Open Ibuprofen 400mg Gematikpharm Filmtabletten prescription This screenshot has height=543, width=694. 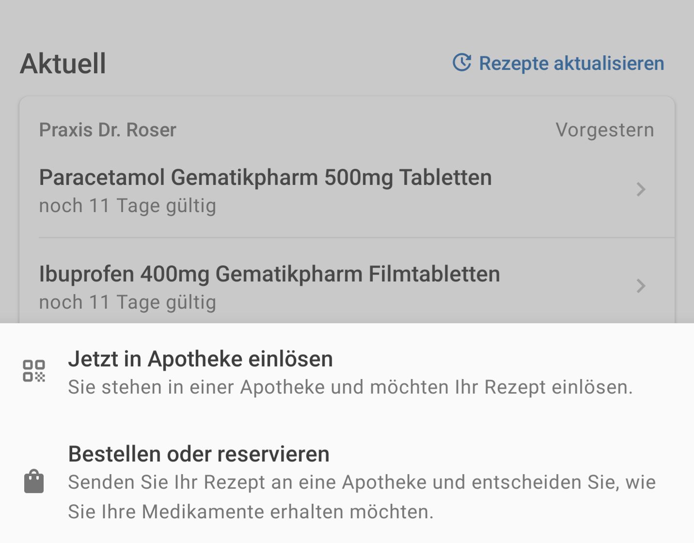269,274
